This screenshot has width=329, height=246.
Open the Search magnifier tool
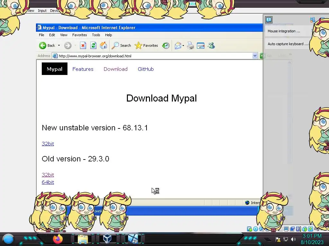point(121,45)
